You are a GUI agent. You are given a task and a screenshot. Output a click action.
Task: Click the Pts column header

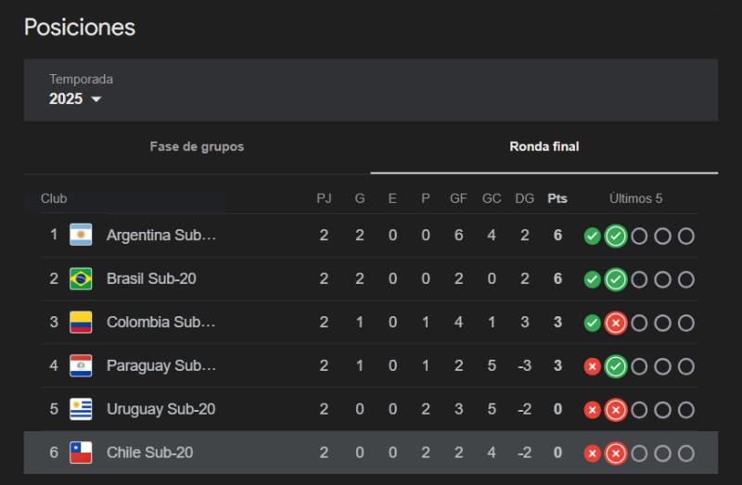coord(557,198)
